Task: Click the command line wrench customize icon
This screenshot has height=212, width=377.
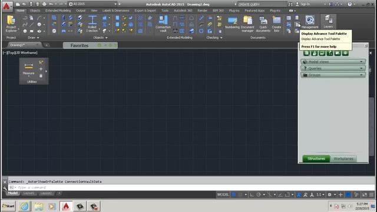Action: click(5, 188)
